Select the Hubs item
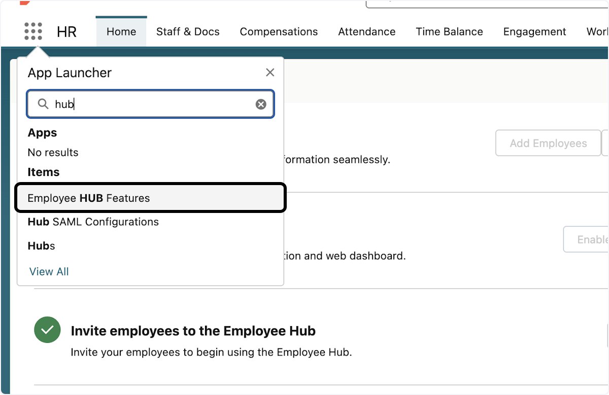 (41, 245)
